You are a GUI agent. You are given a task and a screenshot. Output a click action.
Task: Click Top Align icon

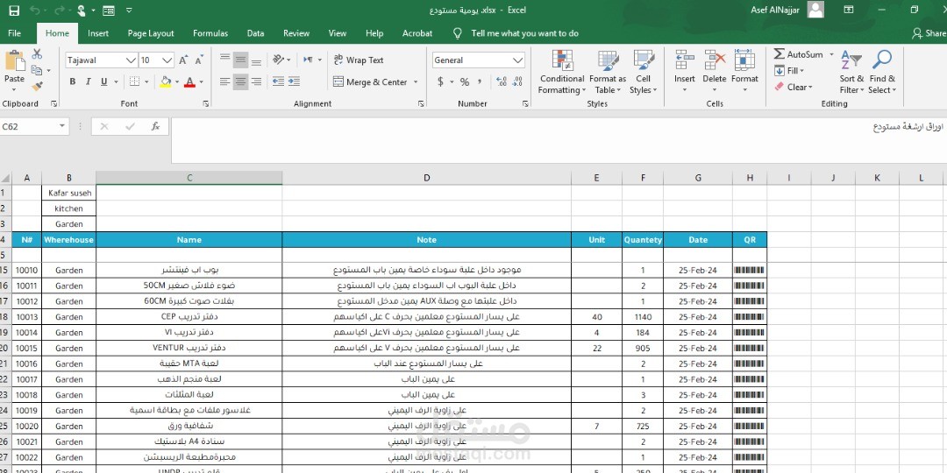point(225,60)
